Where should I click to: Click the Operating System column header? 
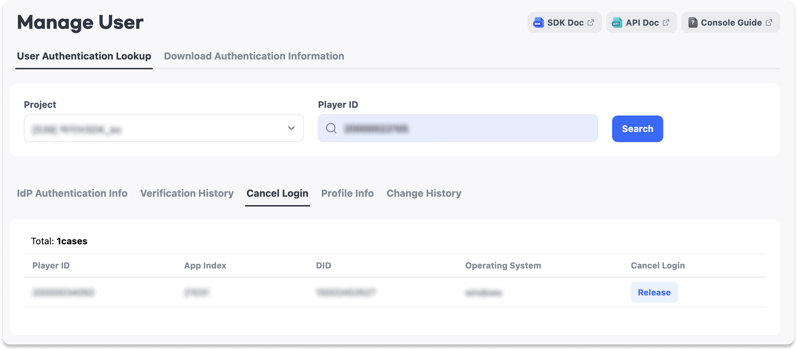coord(503,266)
